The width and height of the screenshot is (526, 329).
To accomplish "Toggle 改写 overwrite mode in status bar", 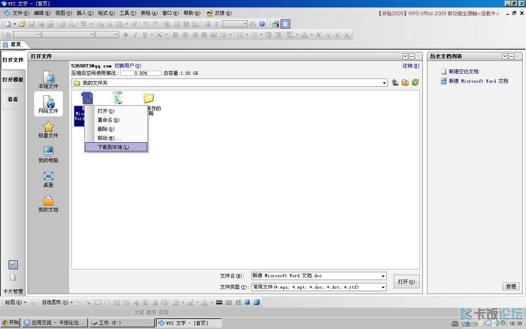I will click(x=164, y=313).
